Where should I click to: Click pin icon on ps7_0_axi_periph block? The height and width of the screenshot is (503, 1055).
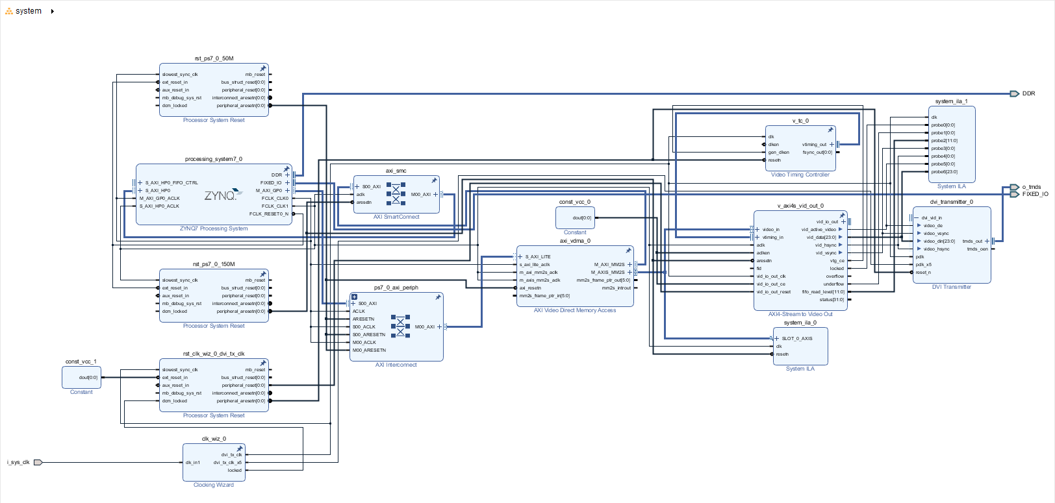[x=438, y=297]
